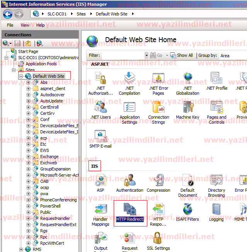Click Default Web Site in the breadcrumb

112,14
